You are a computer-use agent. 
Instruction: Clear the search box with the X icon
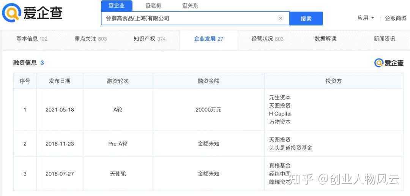[x=281, y=18]
